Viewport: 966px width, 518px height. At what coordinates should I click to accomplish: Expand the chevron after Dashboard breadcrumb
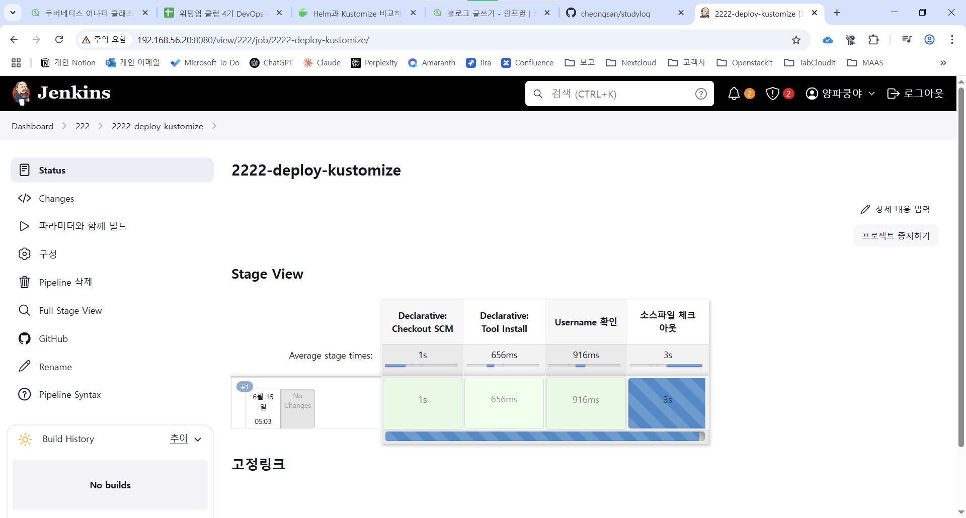[64, 126]
